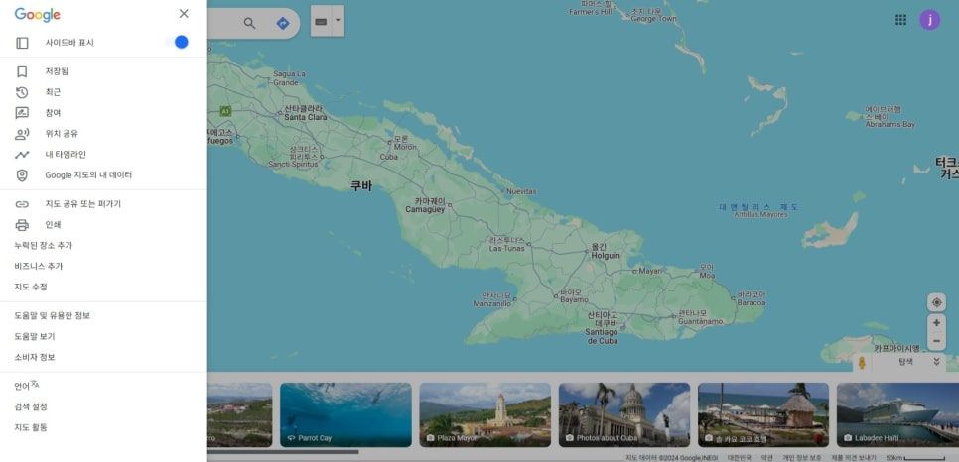Click the keyboard input tool icon

321,22
